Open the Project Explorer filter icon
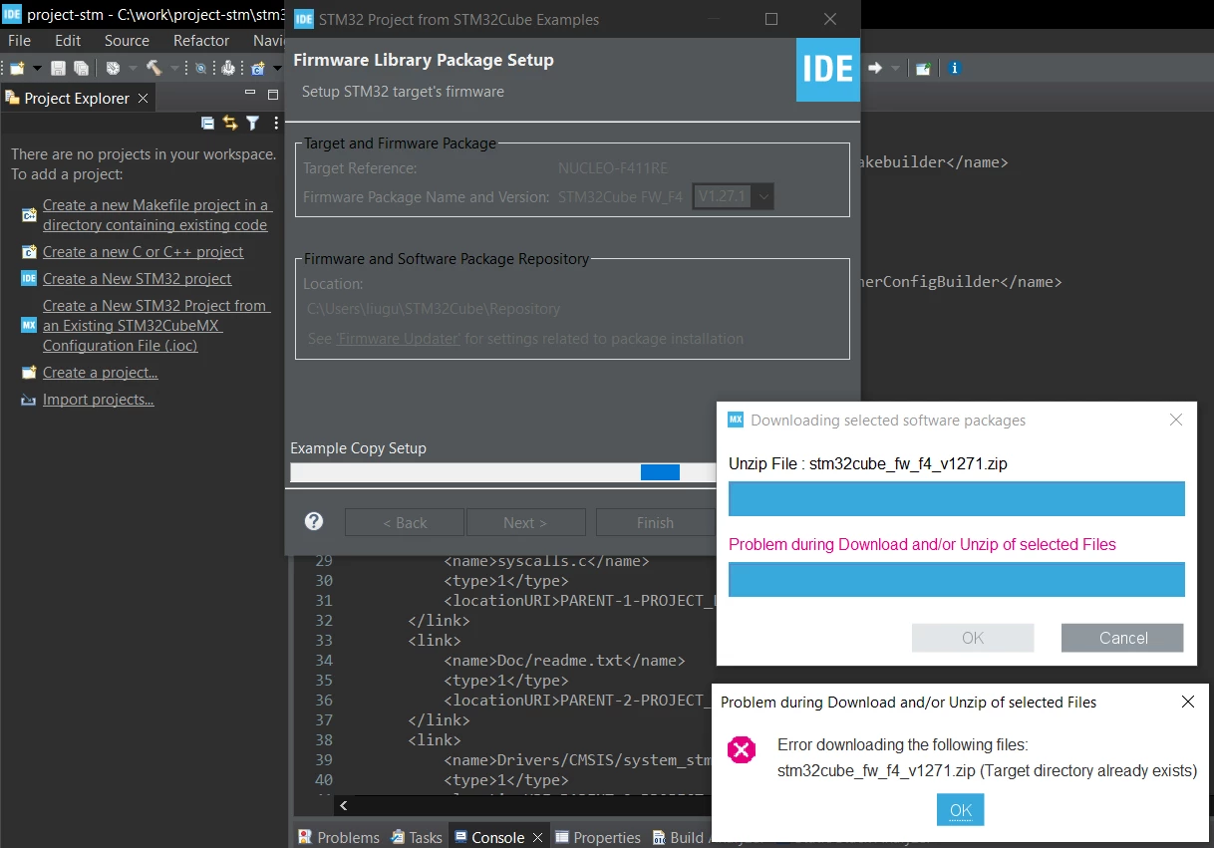The height and width of the screenshot is (848, 1214). click(252, 123)
